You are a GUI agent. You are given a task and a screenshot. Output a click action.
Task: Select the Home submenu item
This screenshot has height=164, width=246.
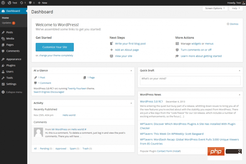5,18
